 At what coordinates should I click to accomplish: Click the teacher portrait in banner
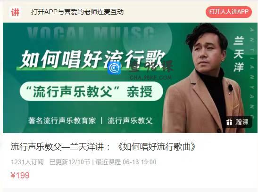point(204,78)
